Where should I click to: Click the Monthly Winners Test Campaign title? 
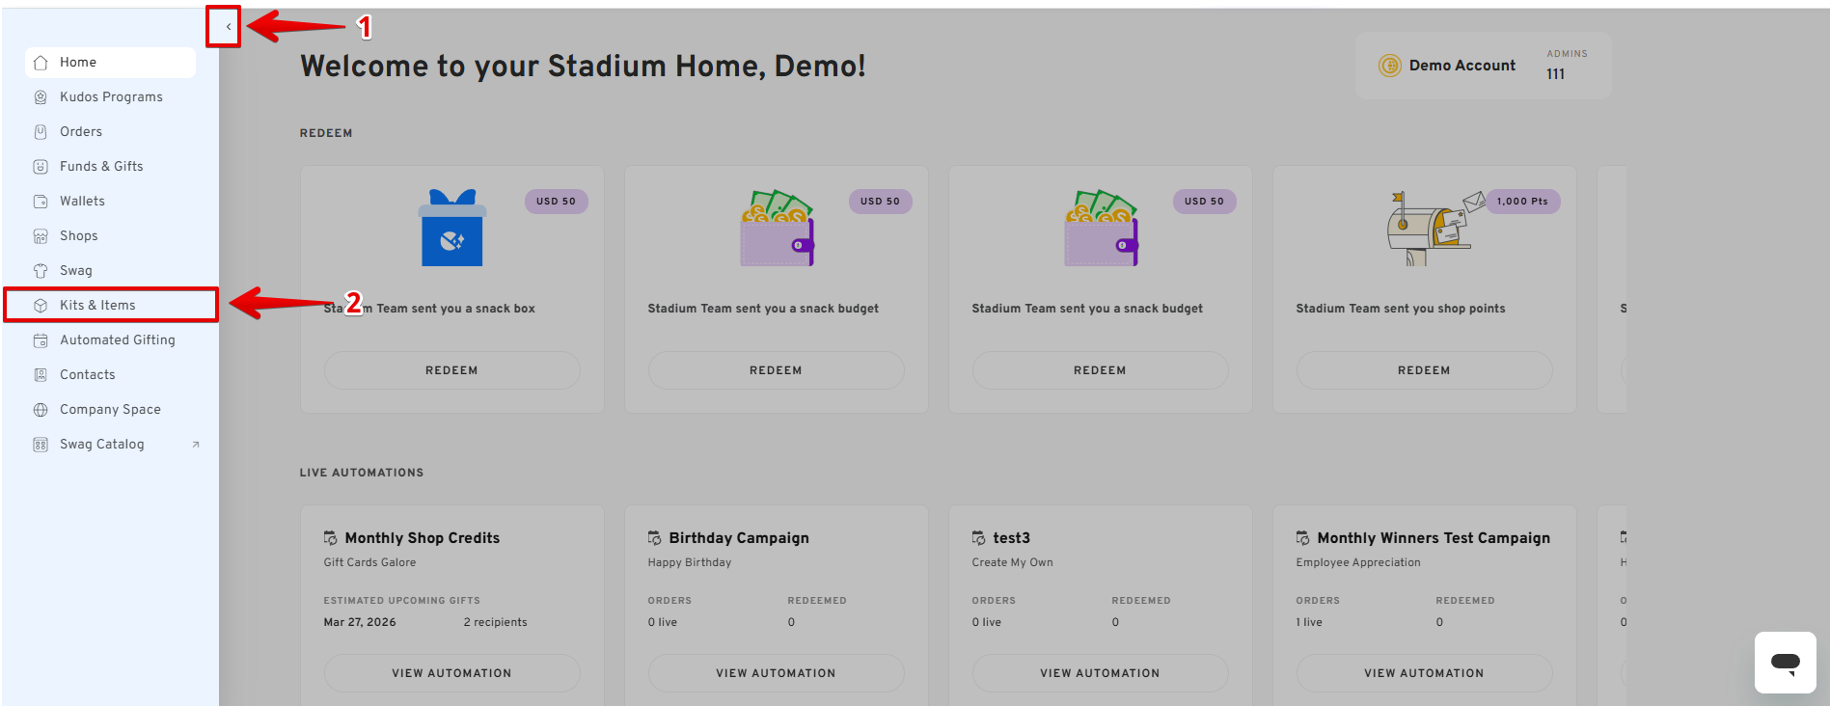pyautogui.click(x=1434, y=538)
